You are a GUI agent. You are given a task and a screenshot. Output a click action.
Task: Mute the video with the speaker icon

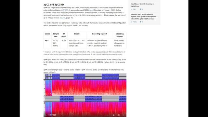coord(113,115)
